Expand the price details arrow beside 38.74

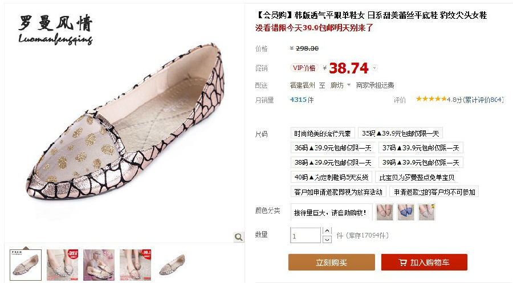(x=374, y=68)
